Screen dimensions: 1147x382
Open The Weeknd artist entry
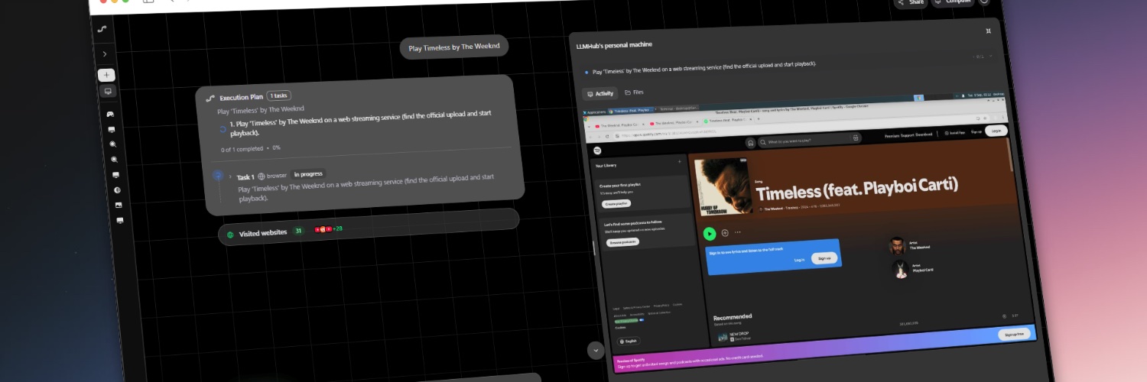tap(911, 245)
